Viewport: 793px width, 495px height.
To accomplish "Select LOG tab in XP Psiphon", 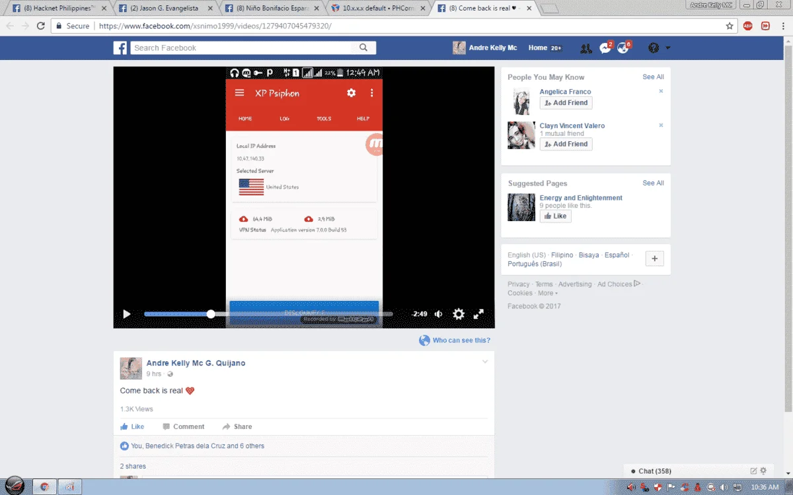I will (284, 119).
